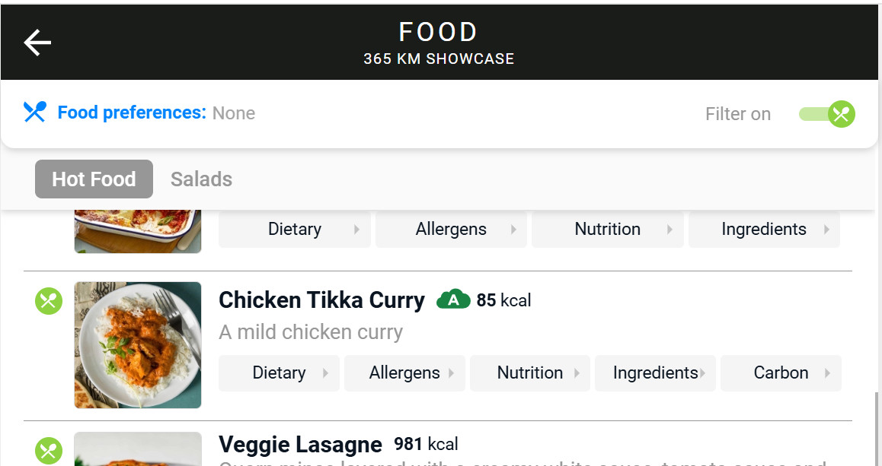
Task: Click the blue fork and spoon preferences icon
Action: 34,112
